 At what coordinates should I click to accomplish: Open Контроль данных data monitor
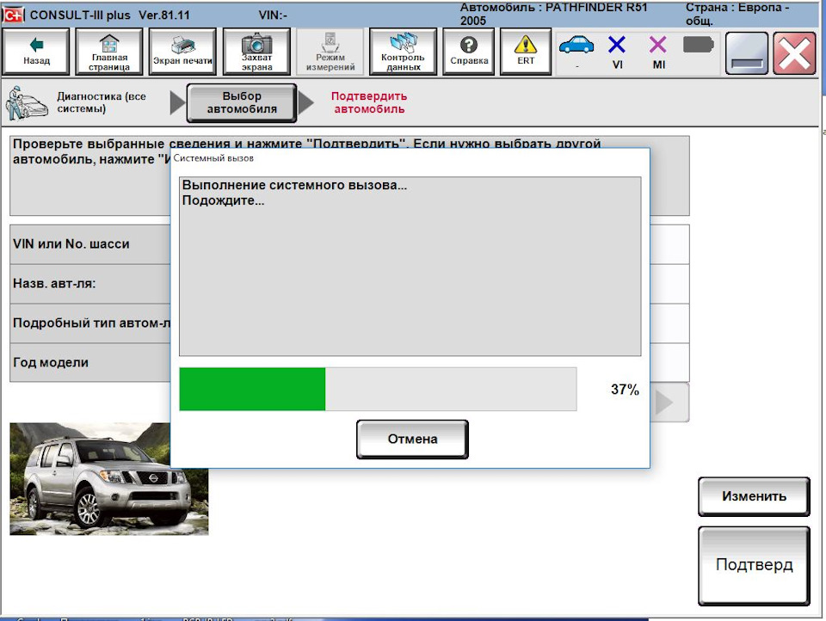pyautogui.click(x=403, y=52)
